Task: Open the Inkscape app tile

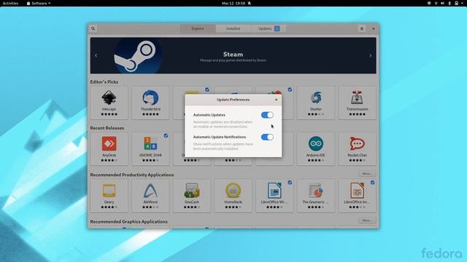Action: [x=109, y=103]
